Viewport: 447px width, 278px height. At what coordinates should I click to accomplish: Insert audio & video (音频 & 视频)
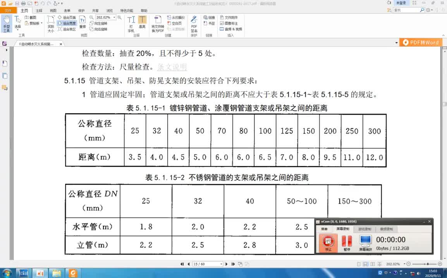231,29
